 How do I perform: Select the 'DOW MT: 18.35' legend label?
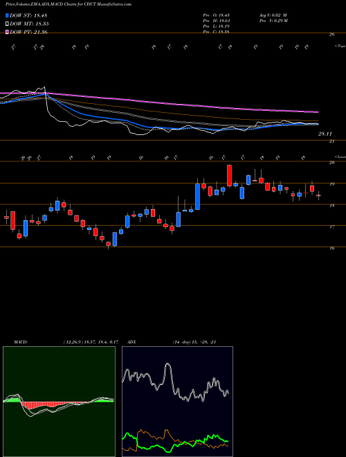click(29, 24)
